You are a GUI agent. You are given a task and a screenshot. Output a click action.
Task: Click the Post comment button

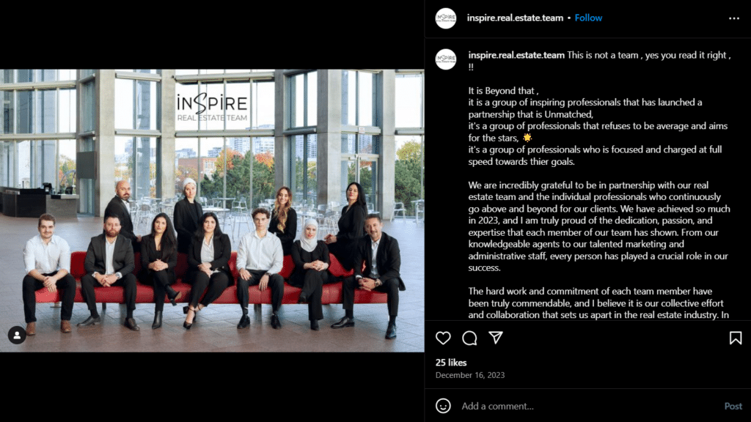click(x=733, y=406)
